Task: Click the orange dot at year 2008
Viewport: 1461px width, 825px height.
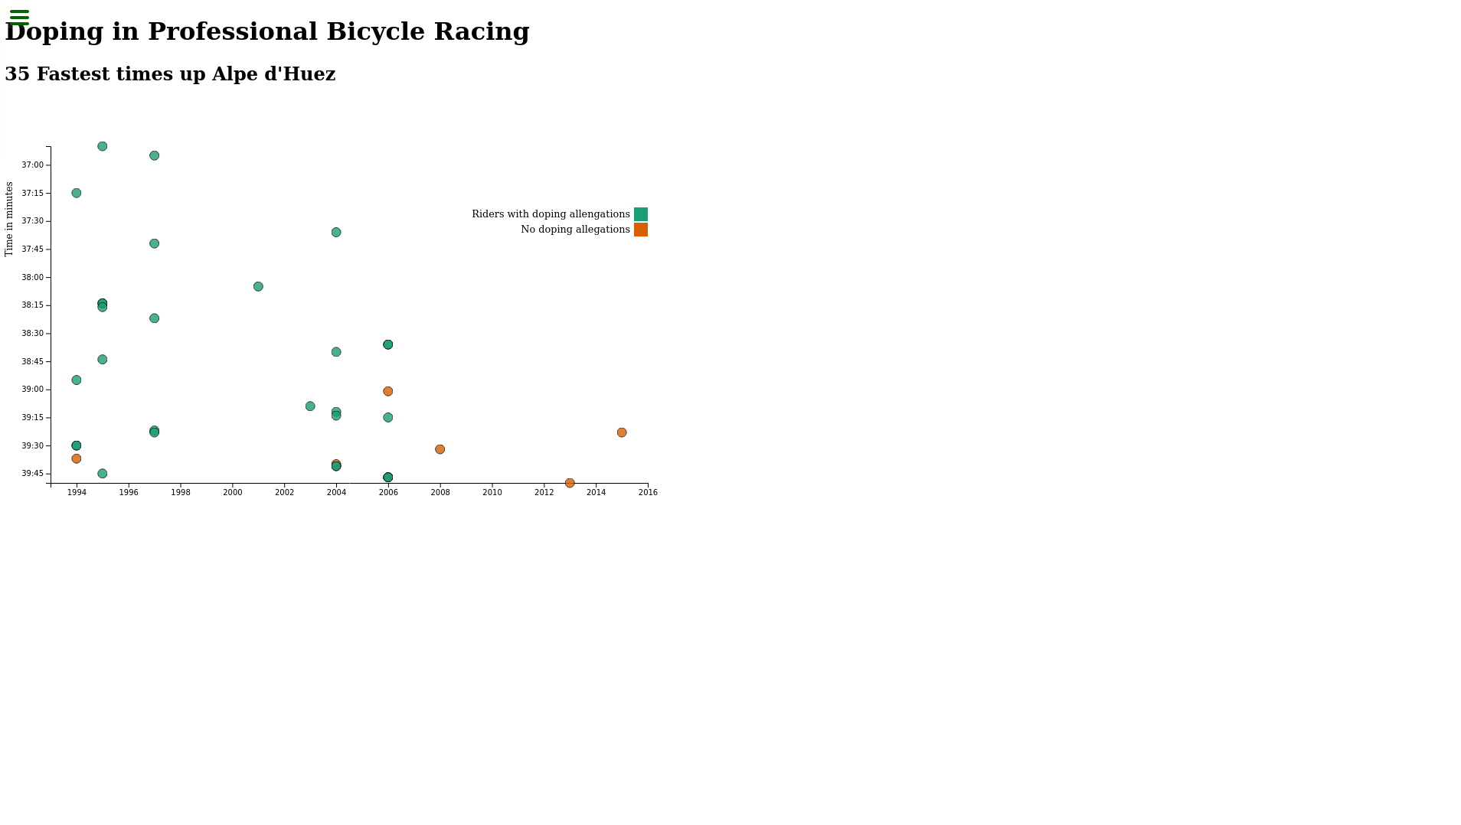Action: pyautogui.click(x=440, y=449)
